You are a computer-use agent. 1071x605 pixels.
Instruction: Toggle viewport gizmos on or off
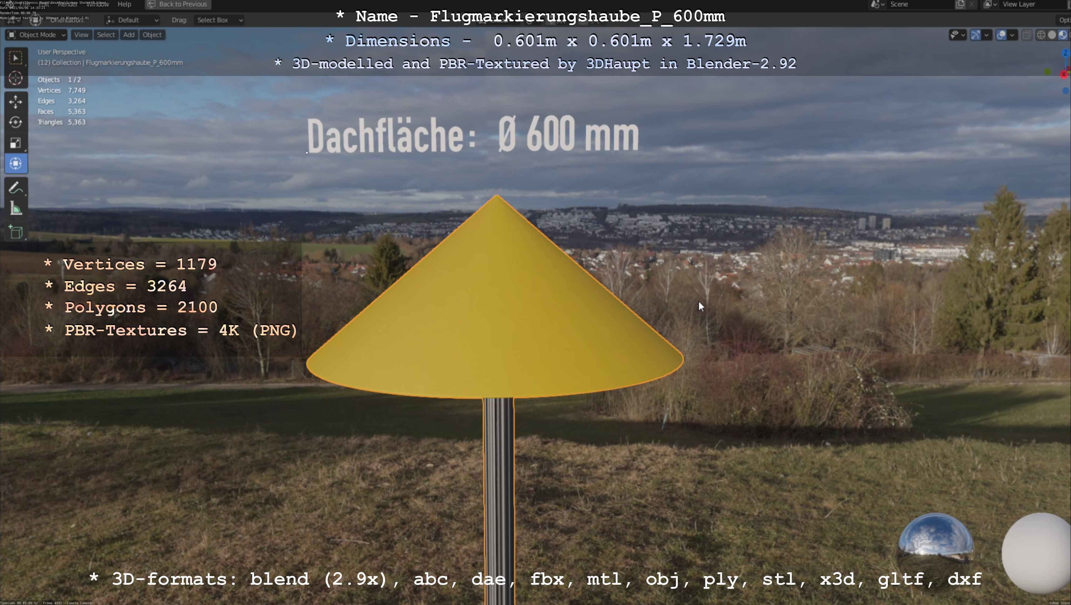975,35
